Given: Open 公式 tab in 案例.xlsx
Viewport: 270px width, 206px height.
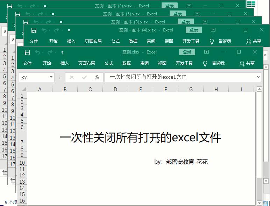Looking at the screenshot, I should pos(109,63).
